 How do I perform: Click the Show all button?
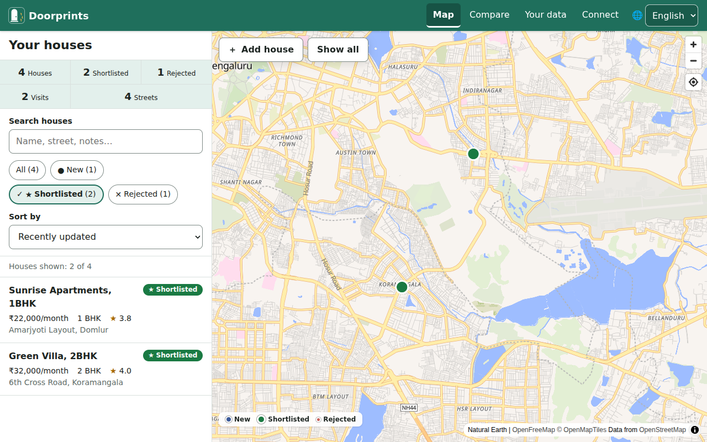pos(338,50)
